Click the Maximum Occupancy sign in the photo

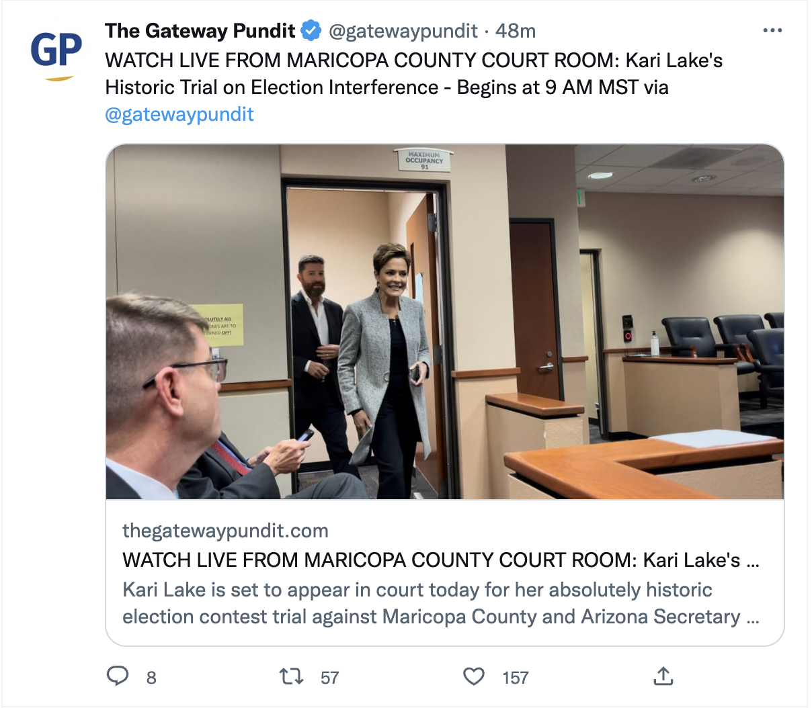424,160
